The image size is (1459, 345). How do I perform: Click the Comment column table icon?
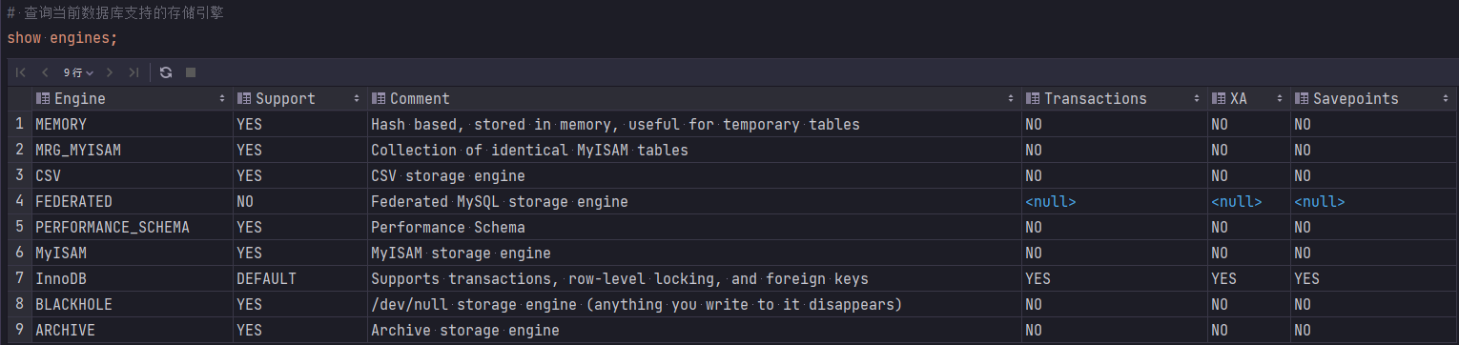click(378, 99)
